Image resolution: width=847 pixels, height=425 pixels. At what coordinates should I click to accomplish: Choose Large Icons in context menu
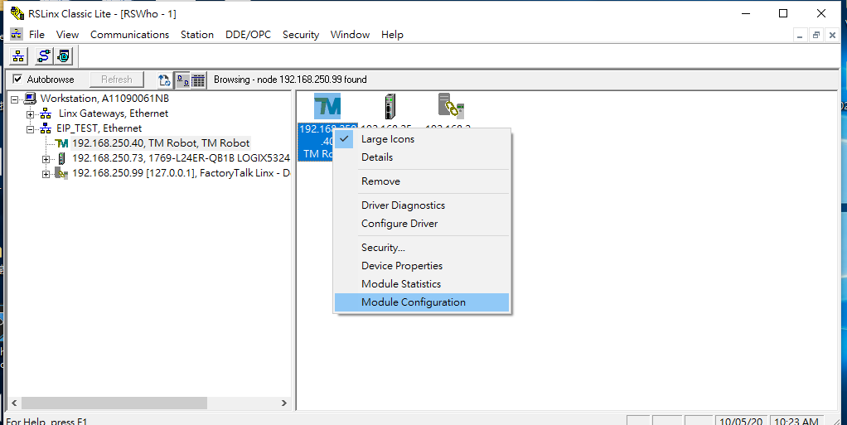tap(422, 139)
